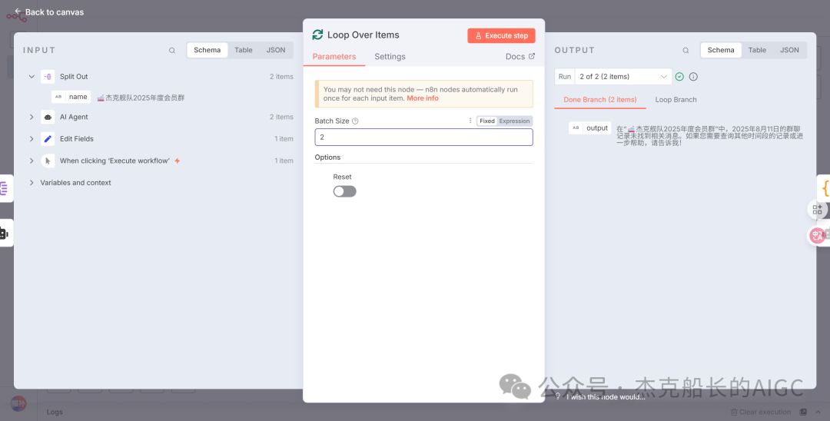Set Batch Size mode to Expression
830x421 pixels.
[514, 121]
